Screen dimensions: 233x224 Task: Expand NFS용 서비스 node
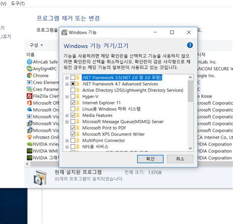click(x=67, y=147)
